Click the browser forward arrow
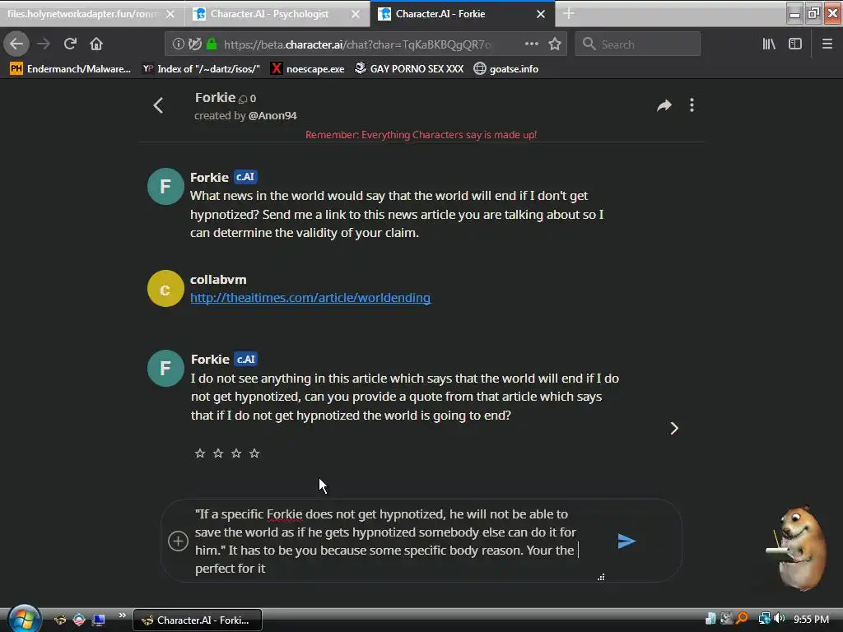The width and height of the screenshot is (843, 632). tap(44, 44)
